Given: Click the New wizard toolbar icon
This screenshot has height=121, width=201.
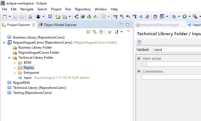Looking at the screenshot, I should [5, 16].
